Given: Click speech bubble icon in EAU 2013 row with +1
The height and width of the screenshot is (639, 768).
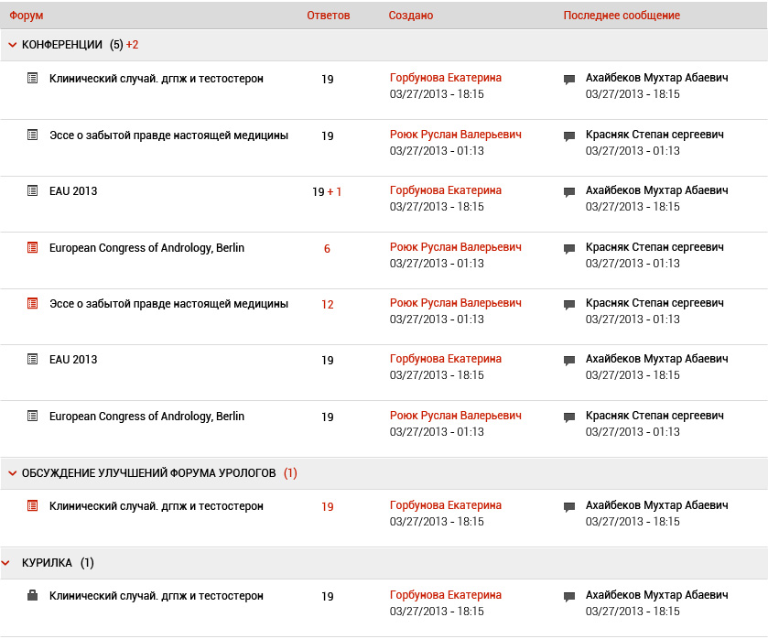Looking at the screenshot, I should coord(569,192).
